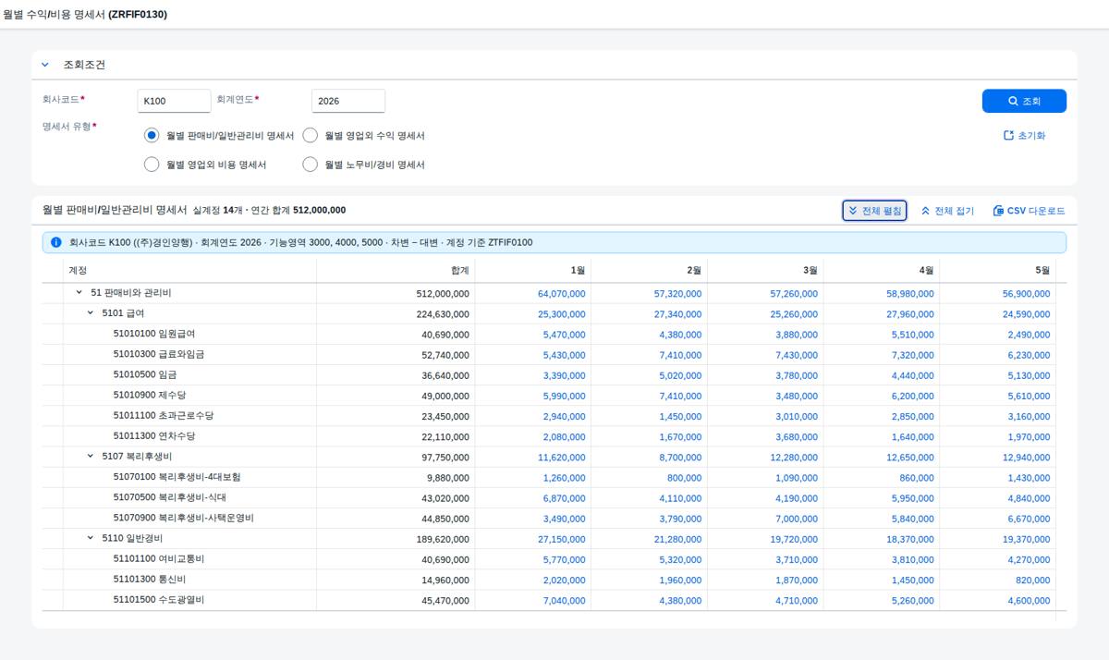1109x660 pixels.
Task: Open 1월 amount 7,040,000 for 수도광열비
Action: [x=564, y=601]
